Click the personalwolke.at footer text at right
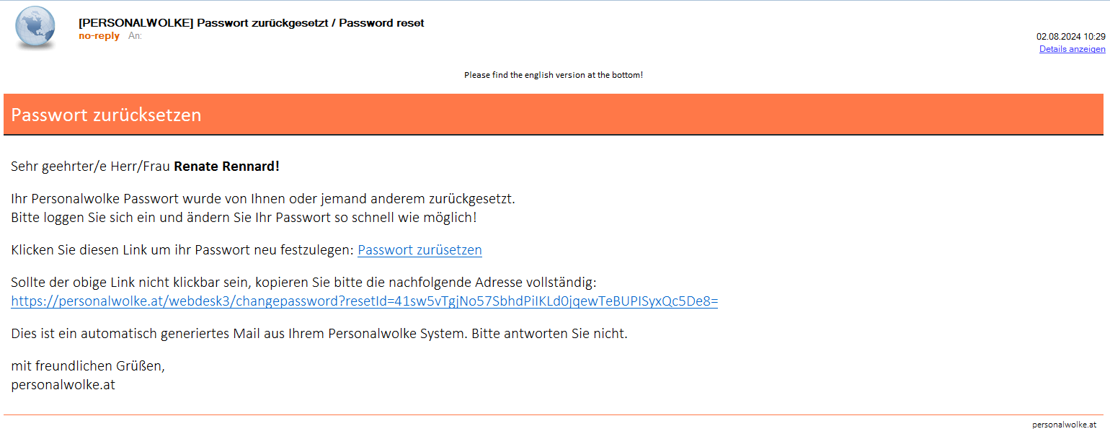This screenshot has height=439, width=1110. pos(1064,425)
